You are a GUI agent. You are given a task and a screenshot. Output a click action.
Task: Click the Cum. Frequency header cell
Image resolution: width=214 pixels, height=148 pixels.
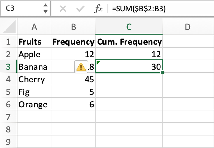129,42
